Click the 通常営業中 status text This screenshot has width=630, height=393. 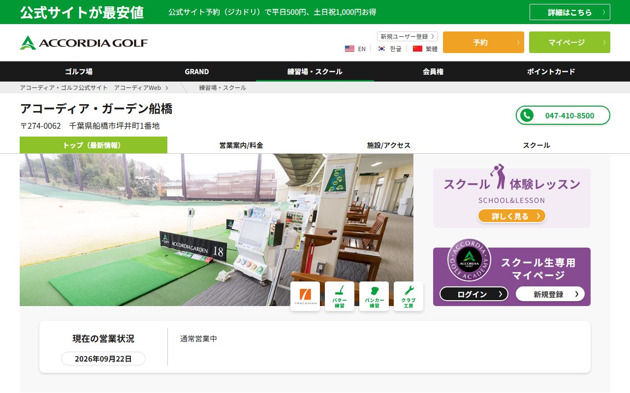(198, 338)
